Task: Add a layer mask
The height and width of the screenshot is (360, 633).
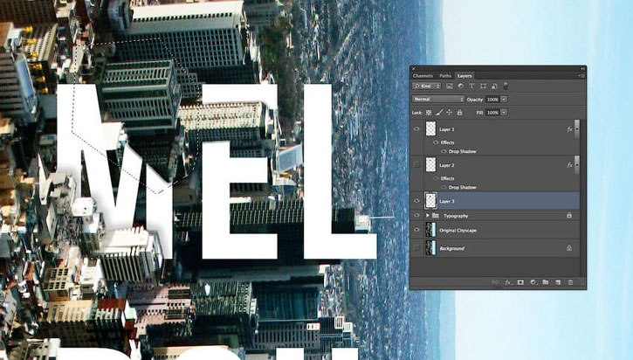Action: tap(520, 282)
